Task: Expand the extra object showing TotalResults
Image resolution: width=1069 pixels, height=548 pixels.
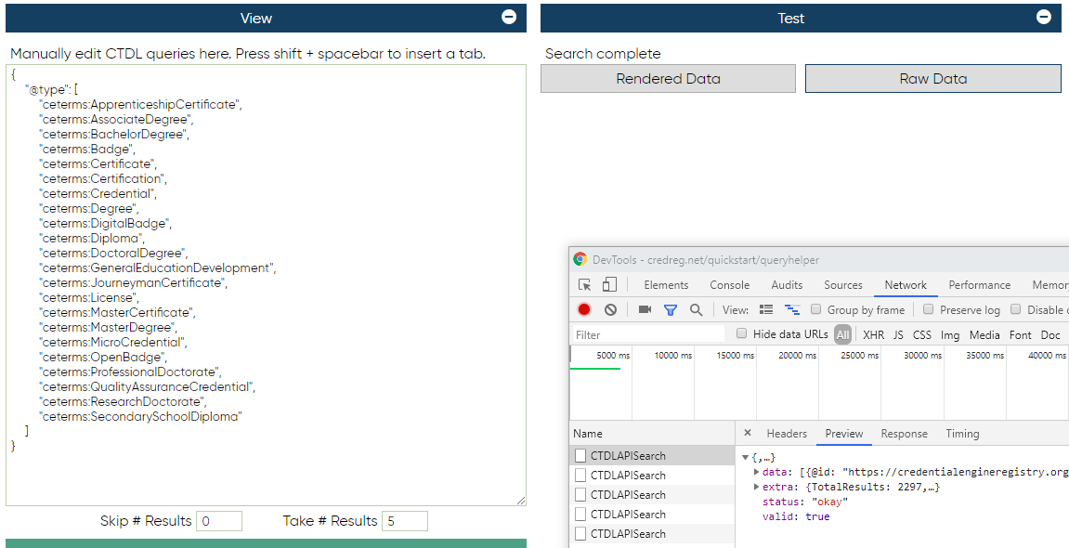Action: (x=757, y=487)
